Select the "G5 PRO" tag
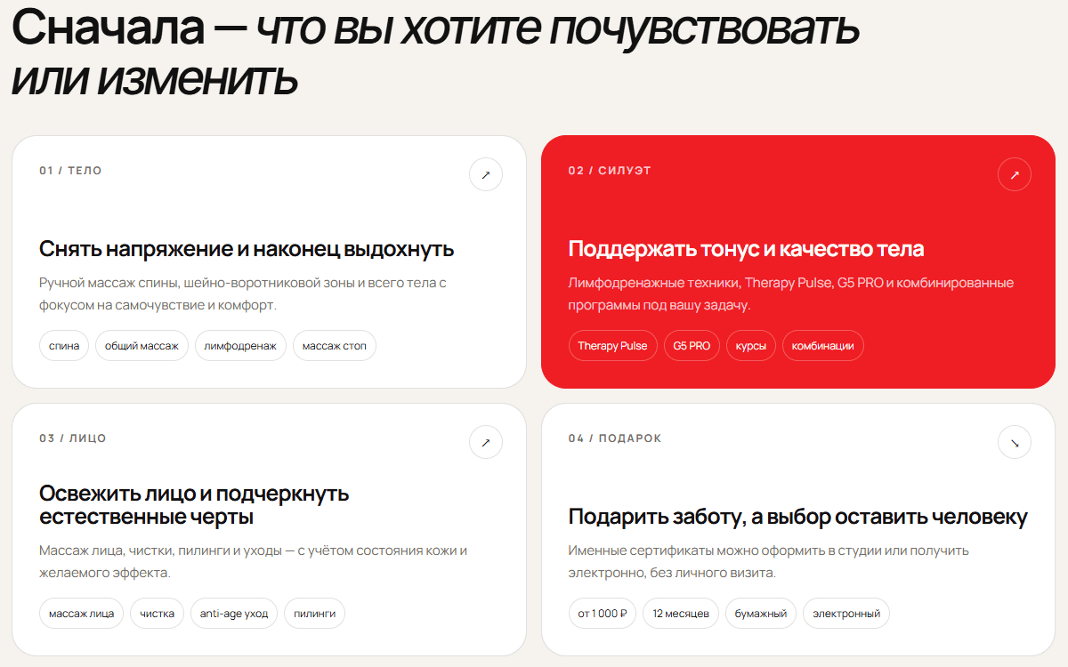Image resolution: width=1068 pixels, height=667 pixels. pyautogui.click(x=692, y=346)
